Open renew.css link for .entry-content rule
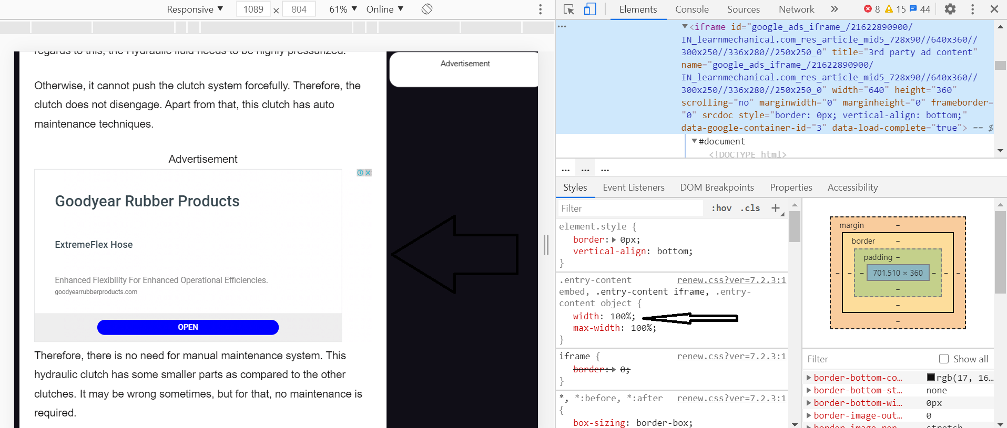Viewport: 1007px width, 428px height. (x=731, y=280)
